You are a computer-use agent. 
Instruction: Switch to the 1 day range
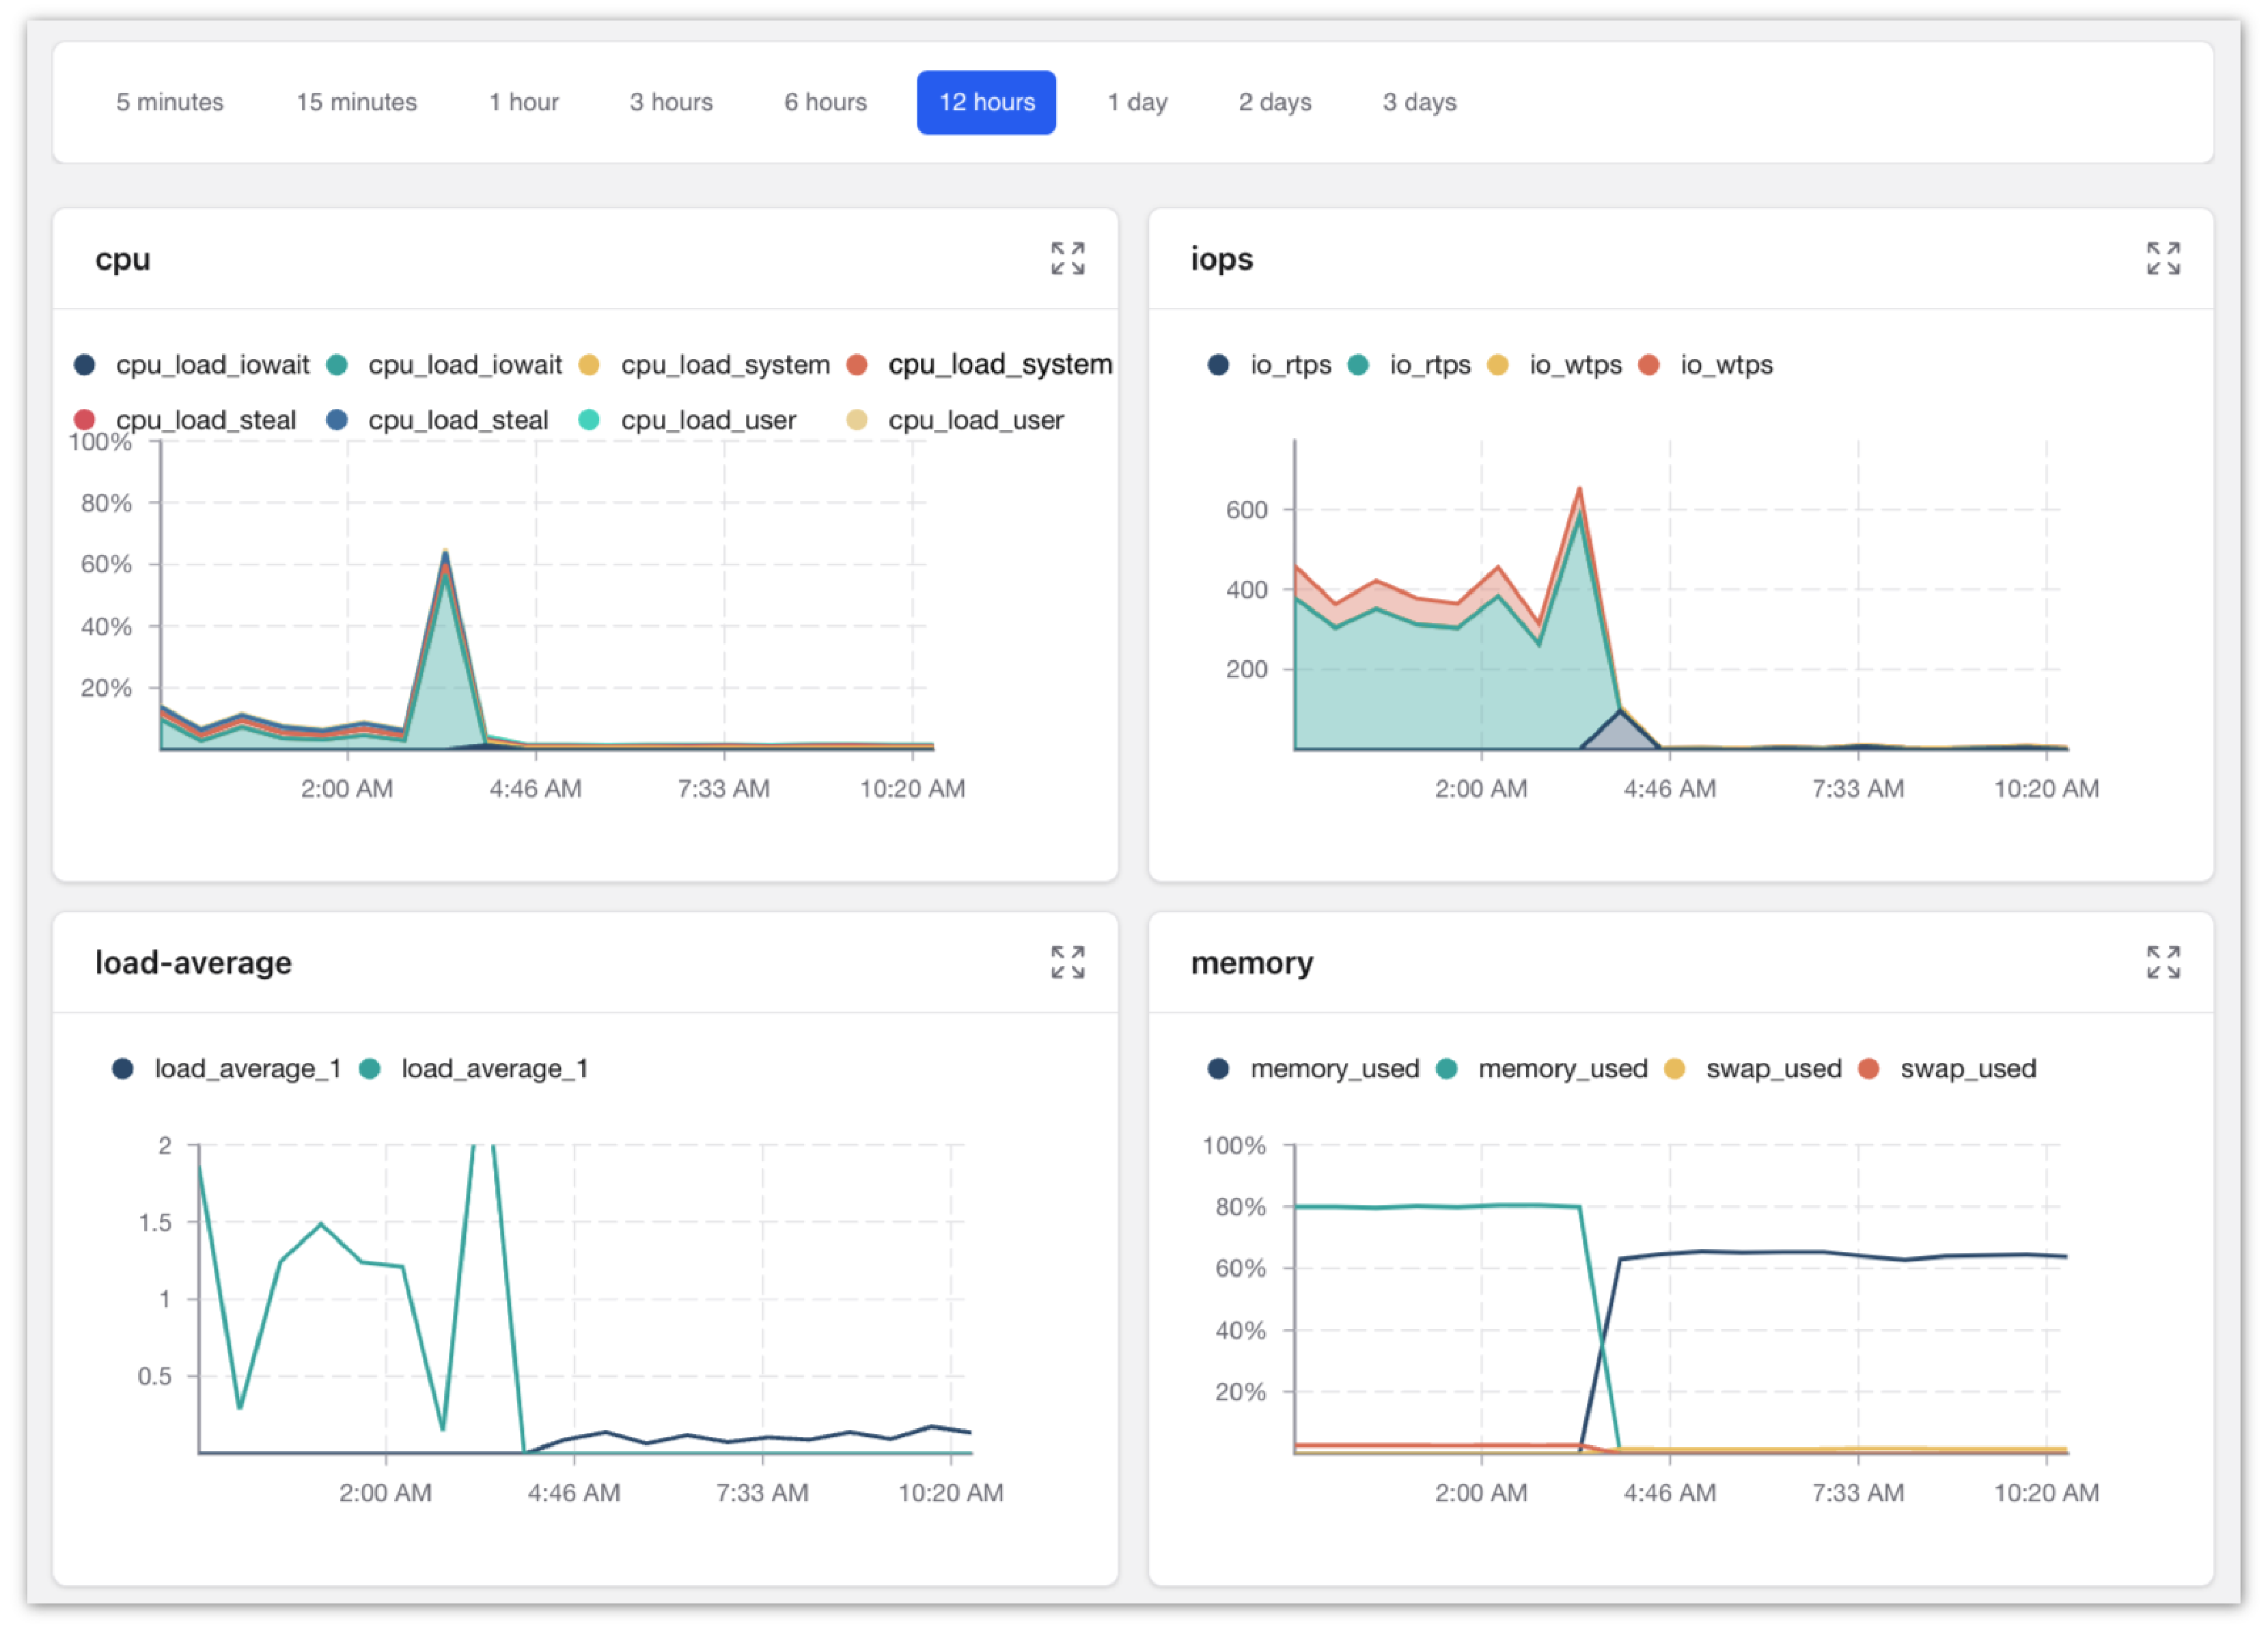[x=1137, y=102]
